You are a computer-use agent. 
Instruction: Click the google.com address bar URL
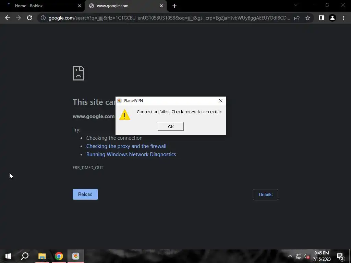pyautogui.click(x=169, y=18)
